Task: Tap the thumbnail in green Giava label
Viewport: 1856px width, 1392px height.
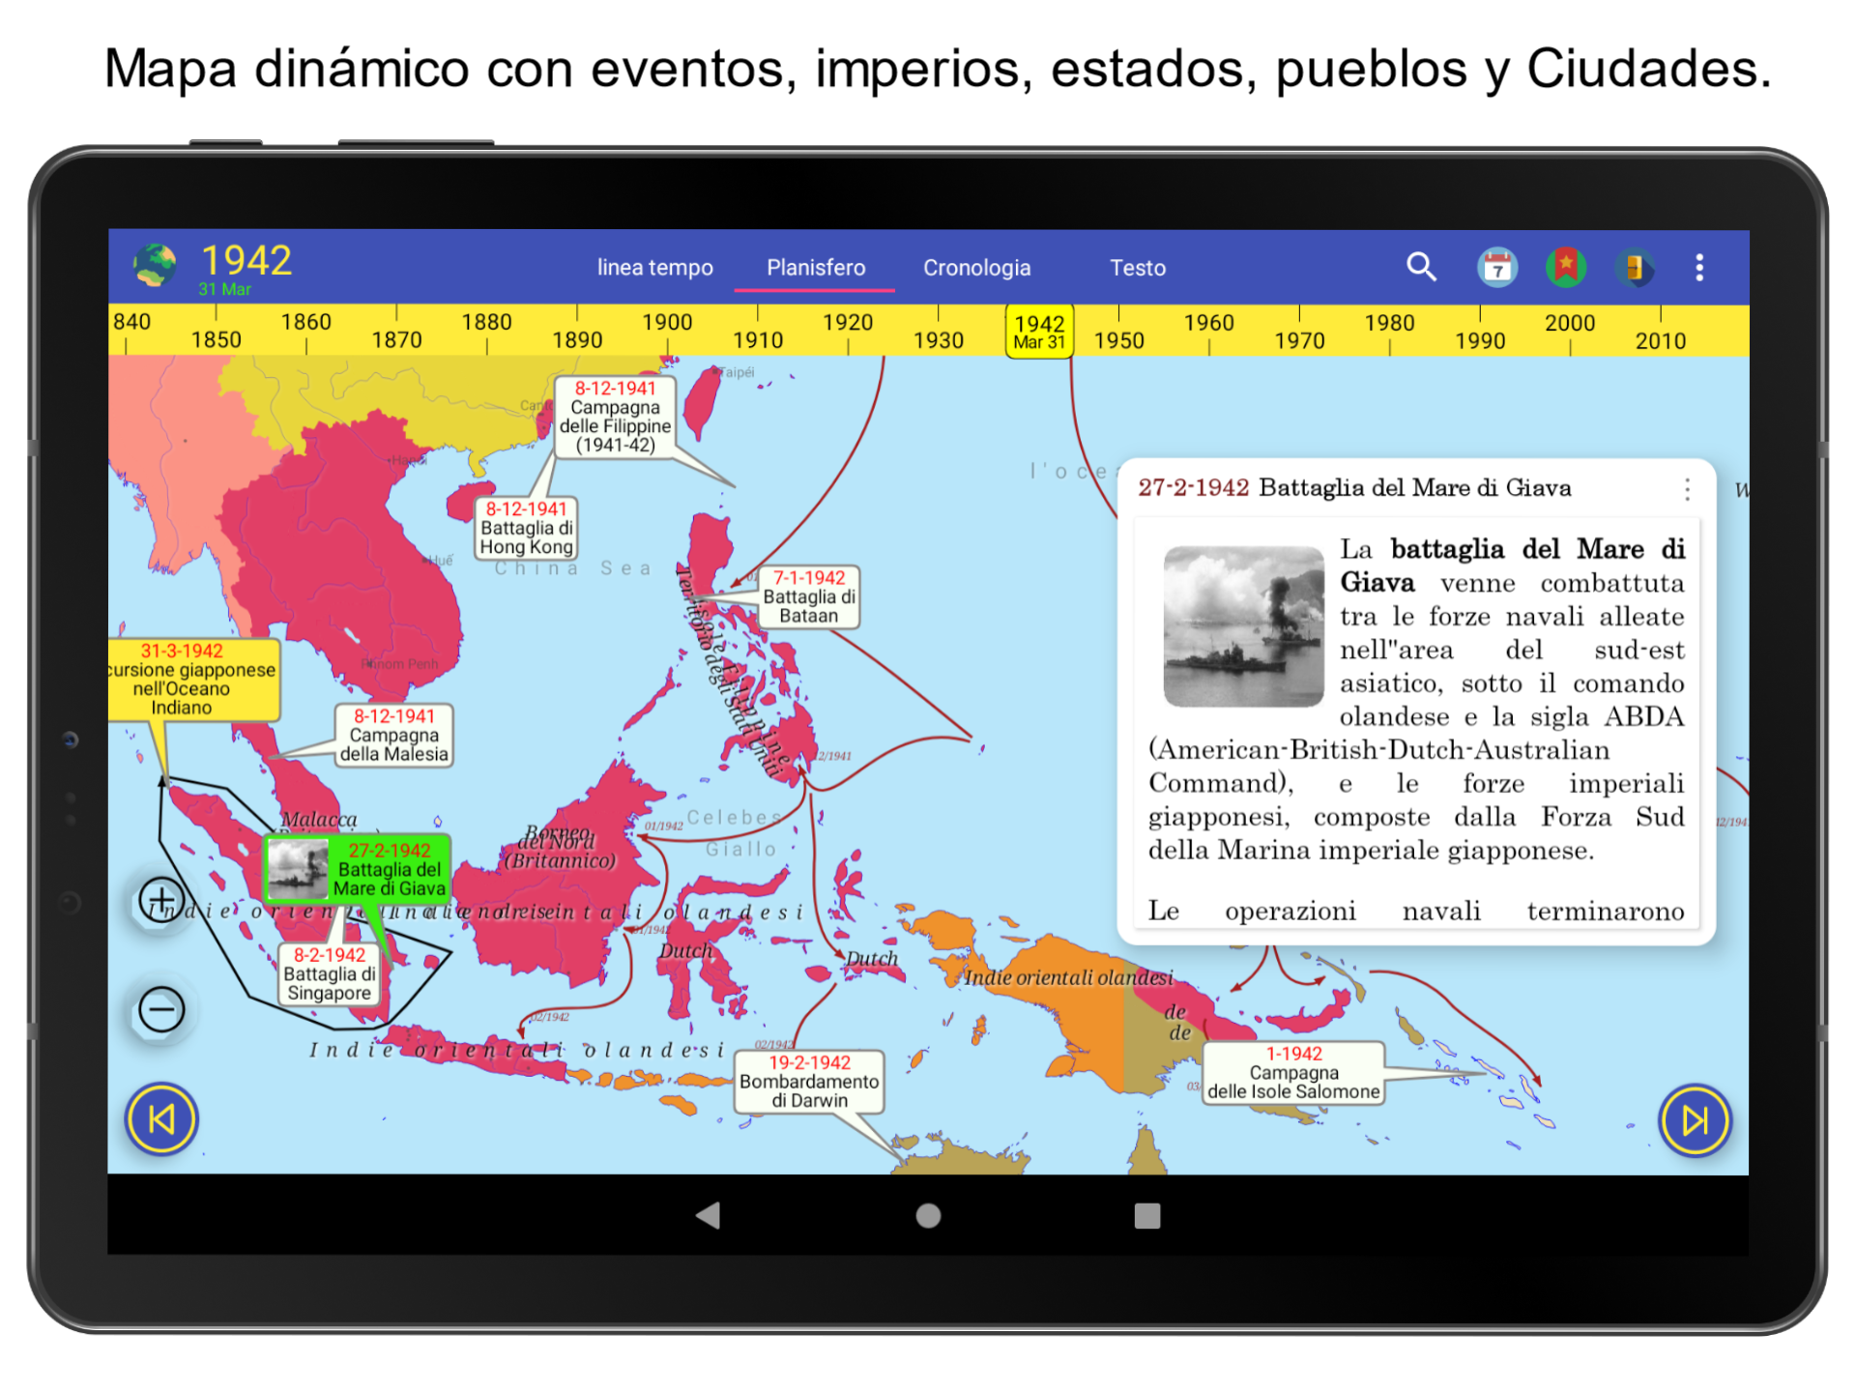Action: click(297, 869)
